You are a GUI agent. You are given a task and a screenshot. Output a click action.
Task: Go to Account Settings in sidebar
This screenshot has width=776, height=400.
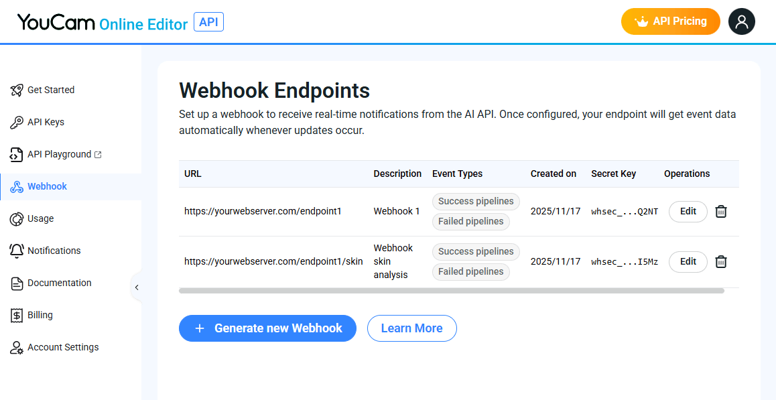coord(62,348)
